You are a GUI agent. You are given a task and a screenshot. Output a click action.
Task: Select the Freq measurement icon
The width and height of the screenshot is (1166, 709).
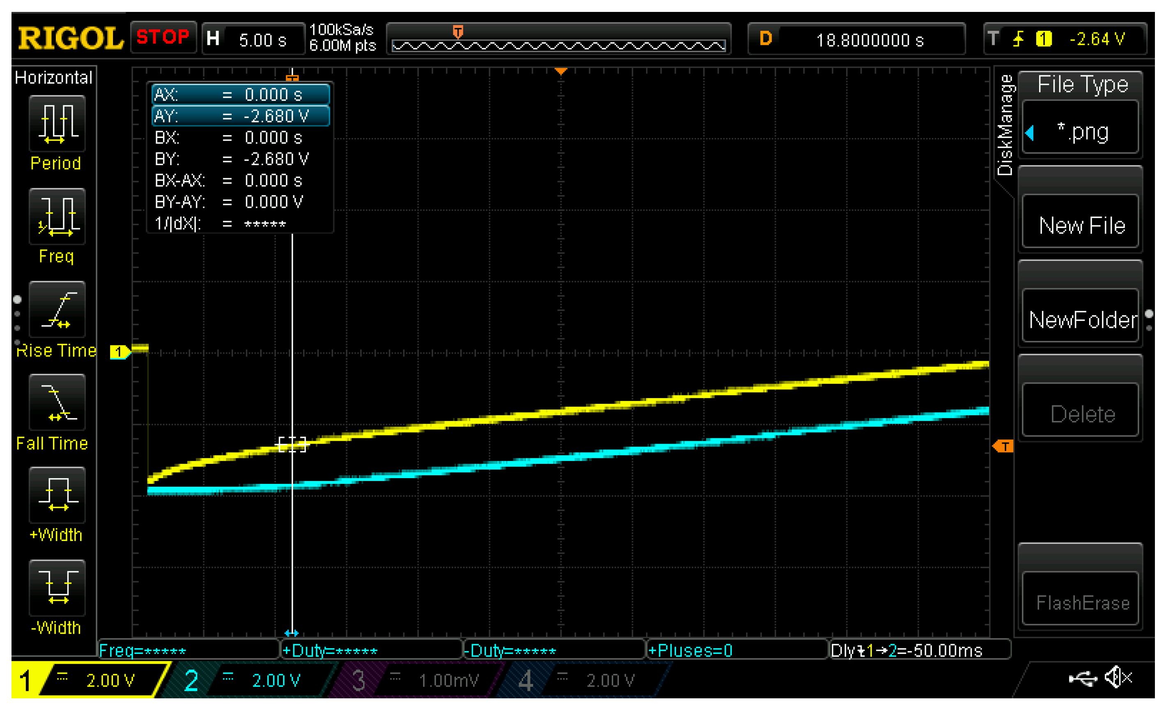click(57, 217)
